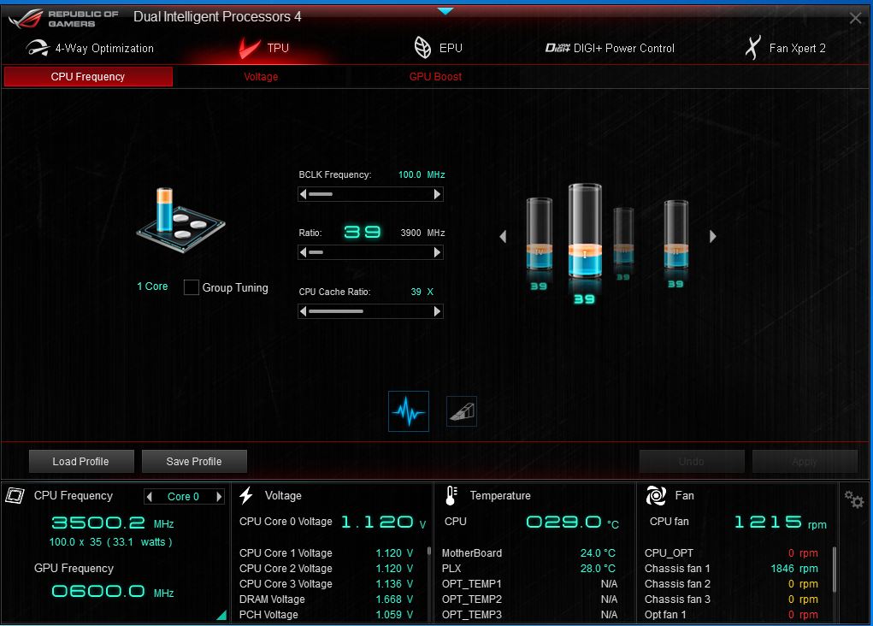Click the Undo button

click(x=692, y=461)
